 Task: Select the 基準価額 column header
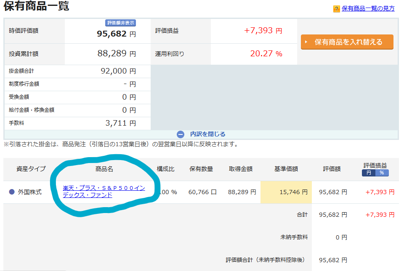[x=286, y=169]
